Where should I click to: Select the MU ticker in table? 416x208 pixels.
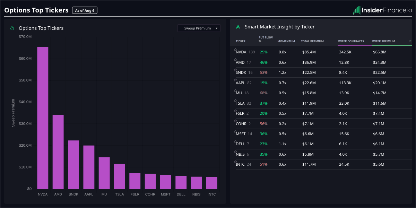click(x=239, y=93)
